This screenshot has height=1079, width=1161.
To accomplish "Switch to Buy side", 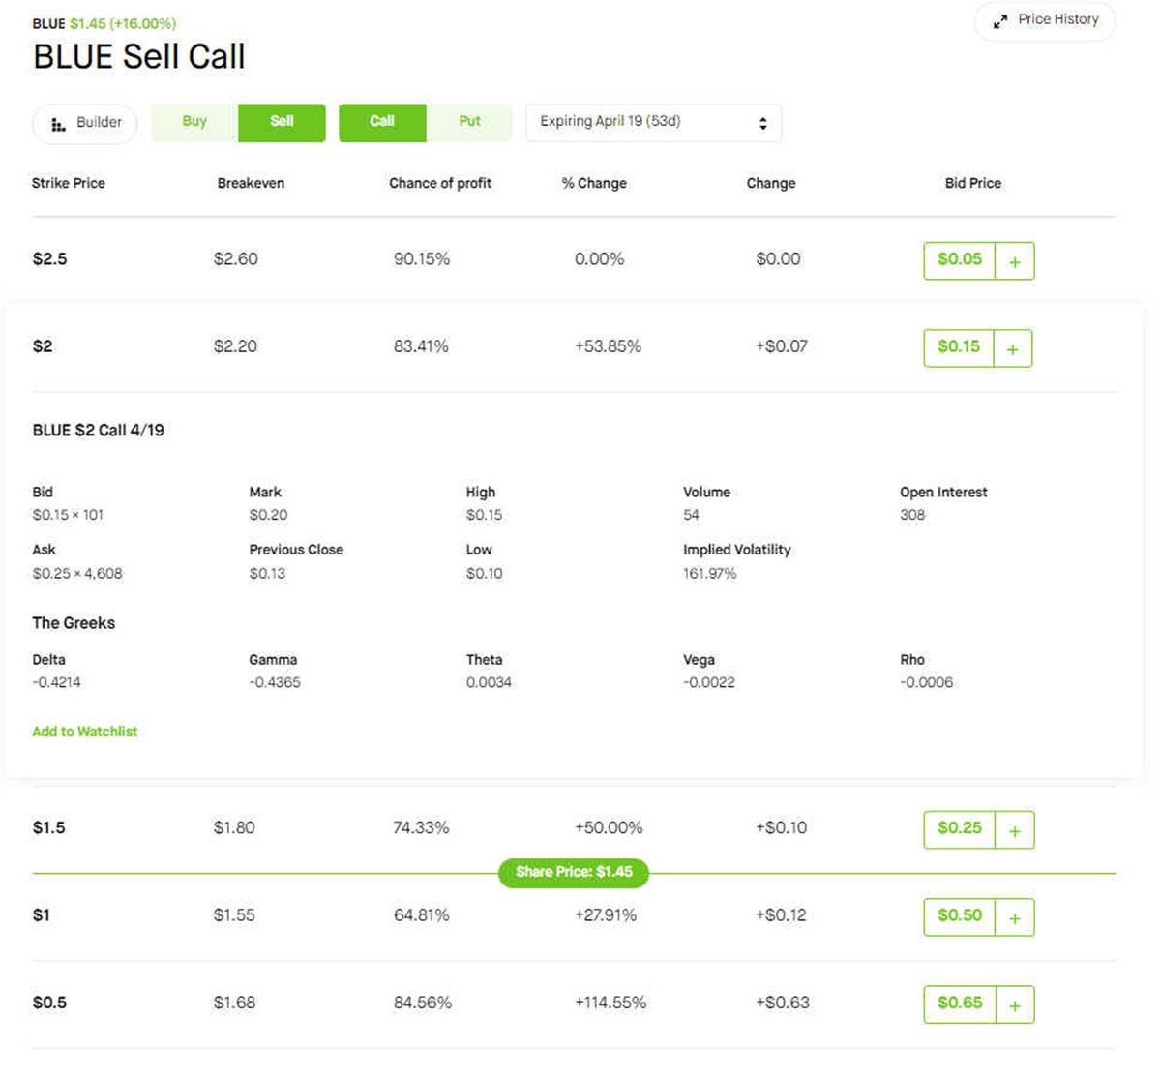I will (194, 122).
